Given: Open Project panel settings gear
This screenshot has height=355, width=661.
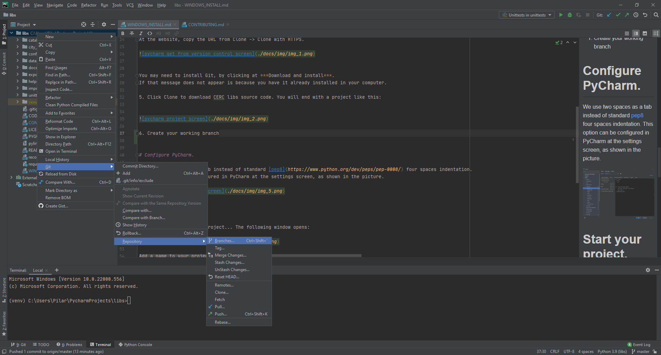Looking at the screenshot, I should click(104, 24).
